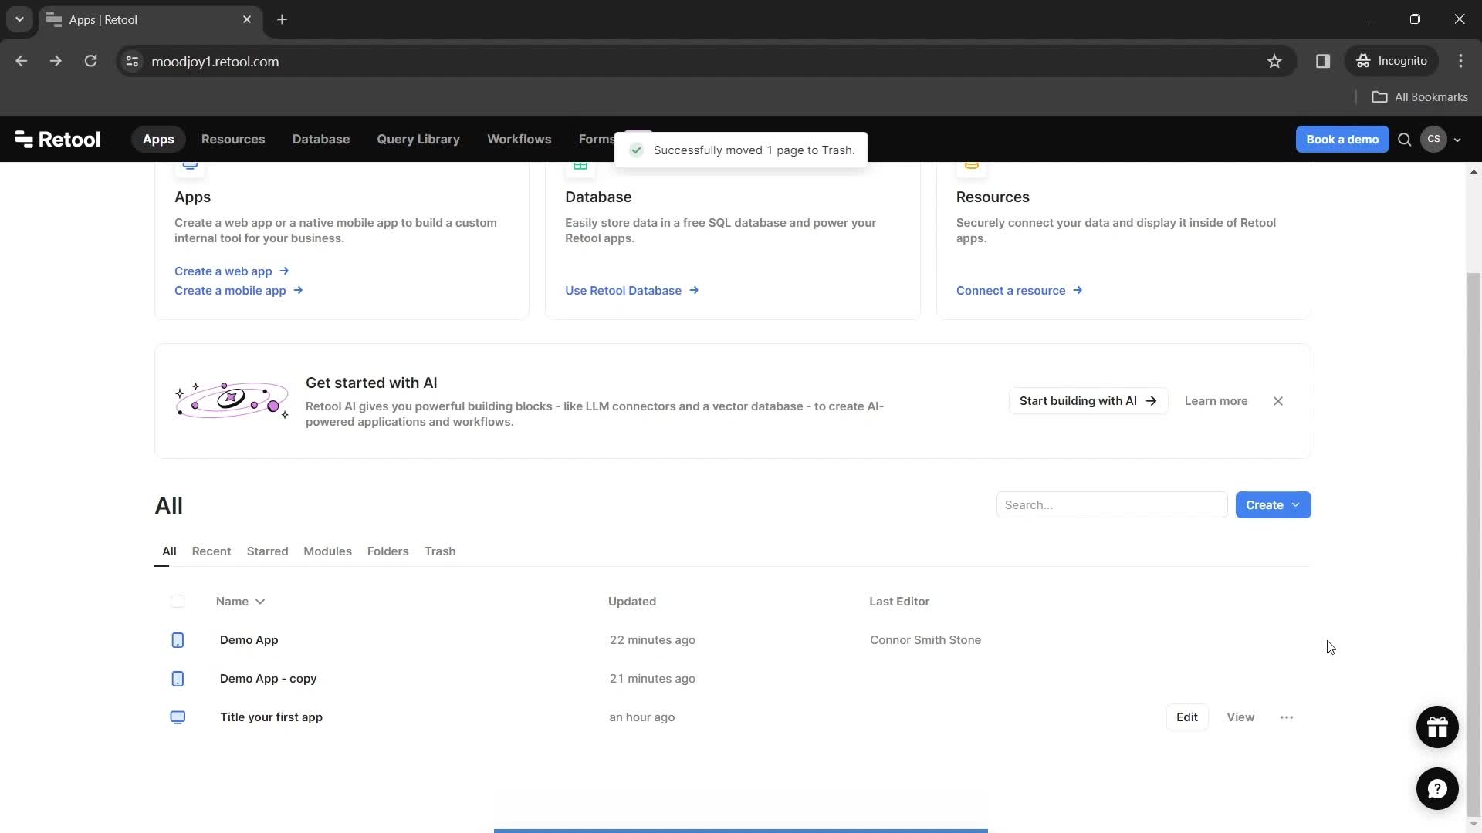Select all apps checkbox in table header

point(178,602)
